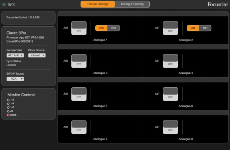Toggle AIR switch for Analogue 2
230x150 pixels.
click(x=170, y=28)
